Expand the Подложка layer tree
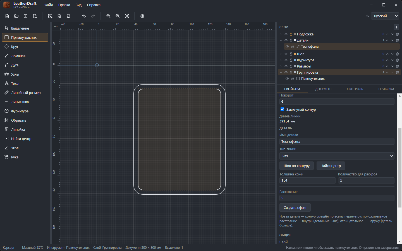This screenshot has width=402, height=251. click(x=281, y=34)
